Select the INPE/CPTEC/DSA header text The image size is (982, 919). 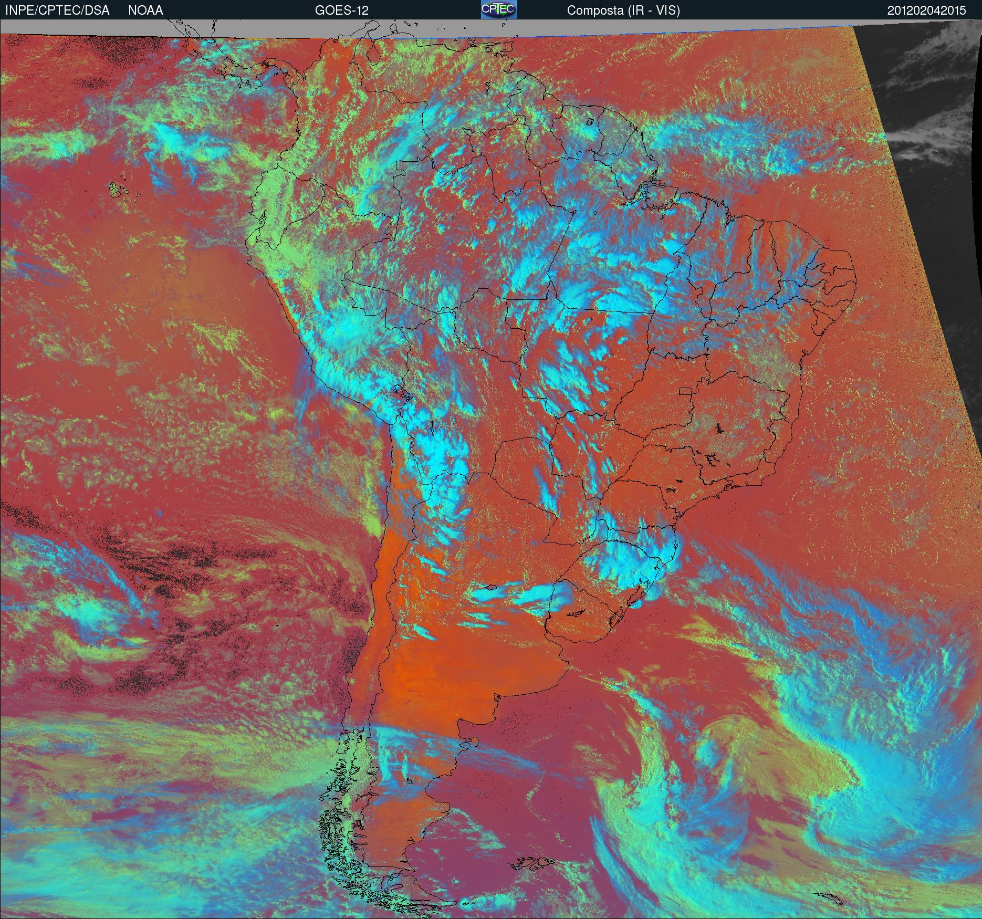pos(57,11)
